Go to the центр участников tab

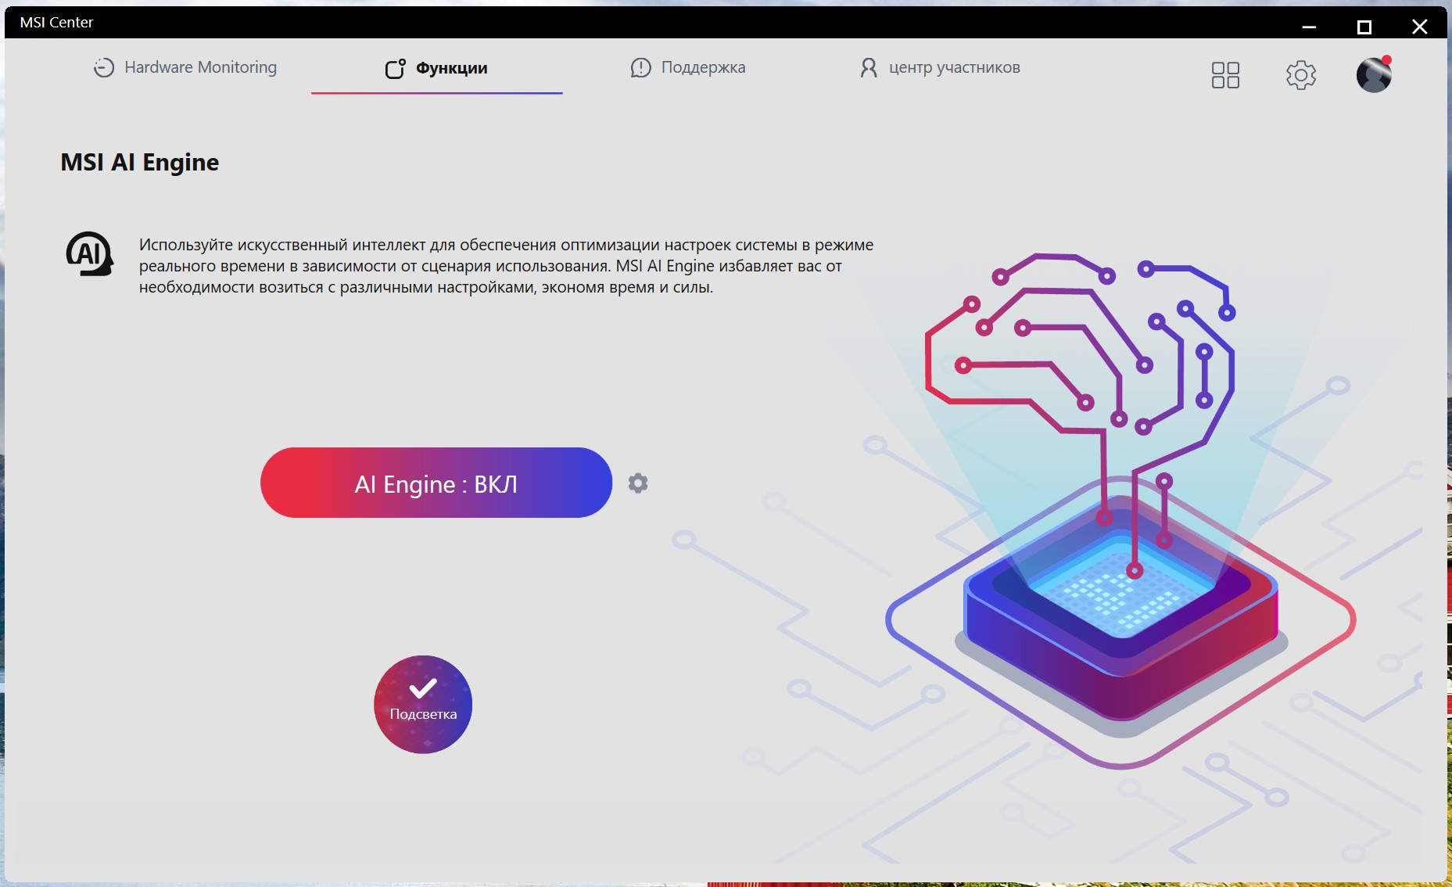(x=940, y=68)
